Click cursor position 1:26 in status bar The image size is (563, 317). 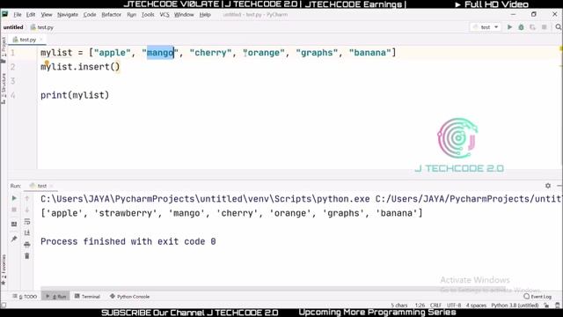coord(420,306)
